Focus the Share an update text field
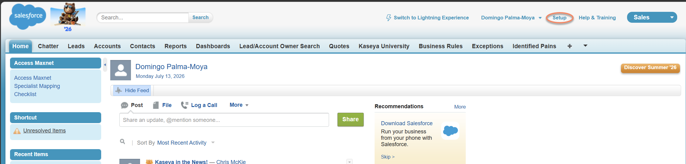Image resolution: width=686 pixels, height=164 pixels. [224, 120]
